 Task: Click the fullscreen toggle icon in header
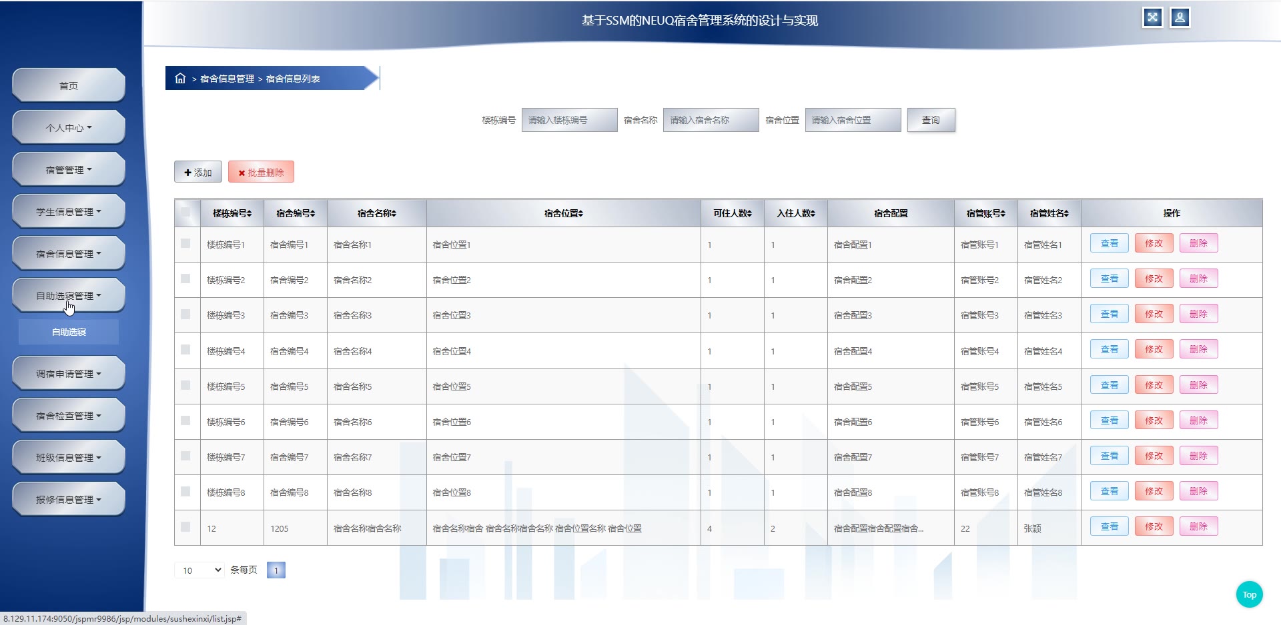(1152, 17)
